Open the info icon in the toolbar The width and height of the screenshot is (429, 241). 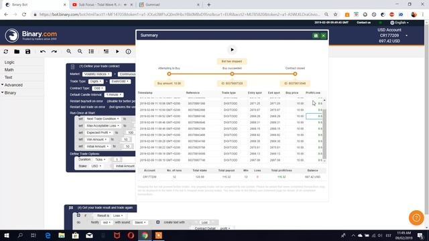(128, 52)
